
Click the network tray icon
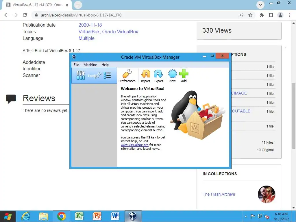pyautogui.click(x=260, y=216)
